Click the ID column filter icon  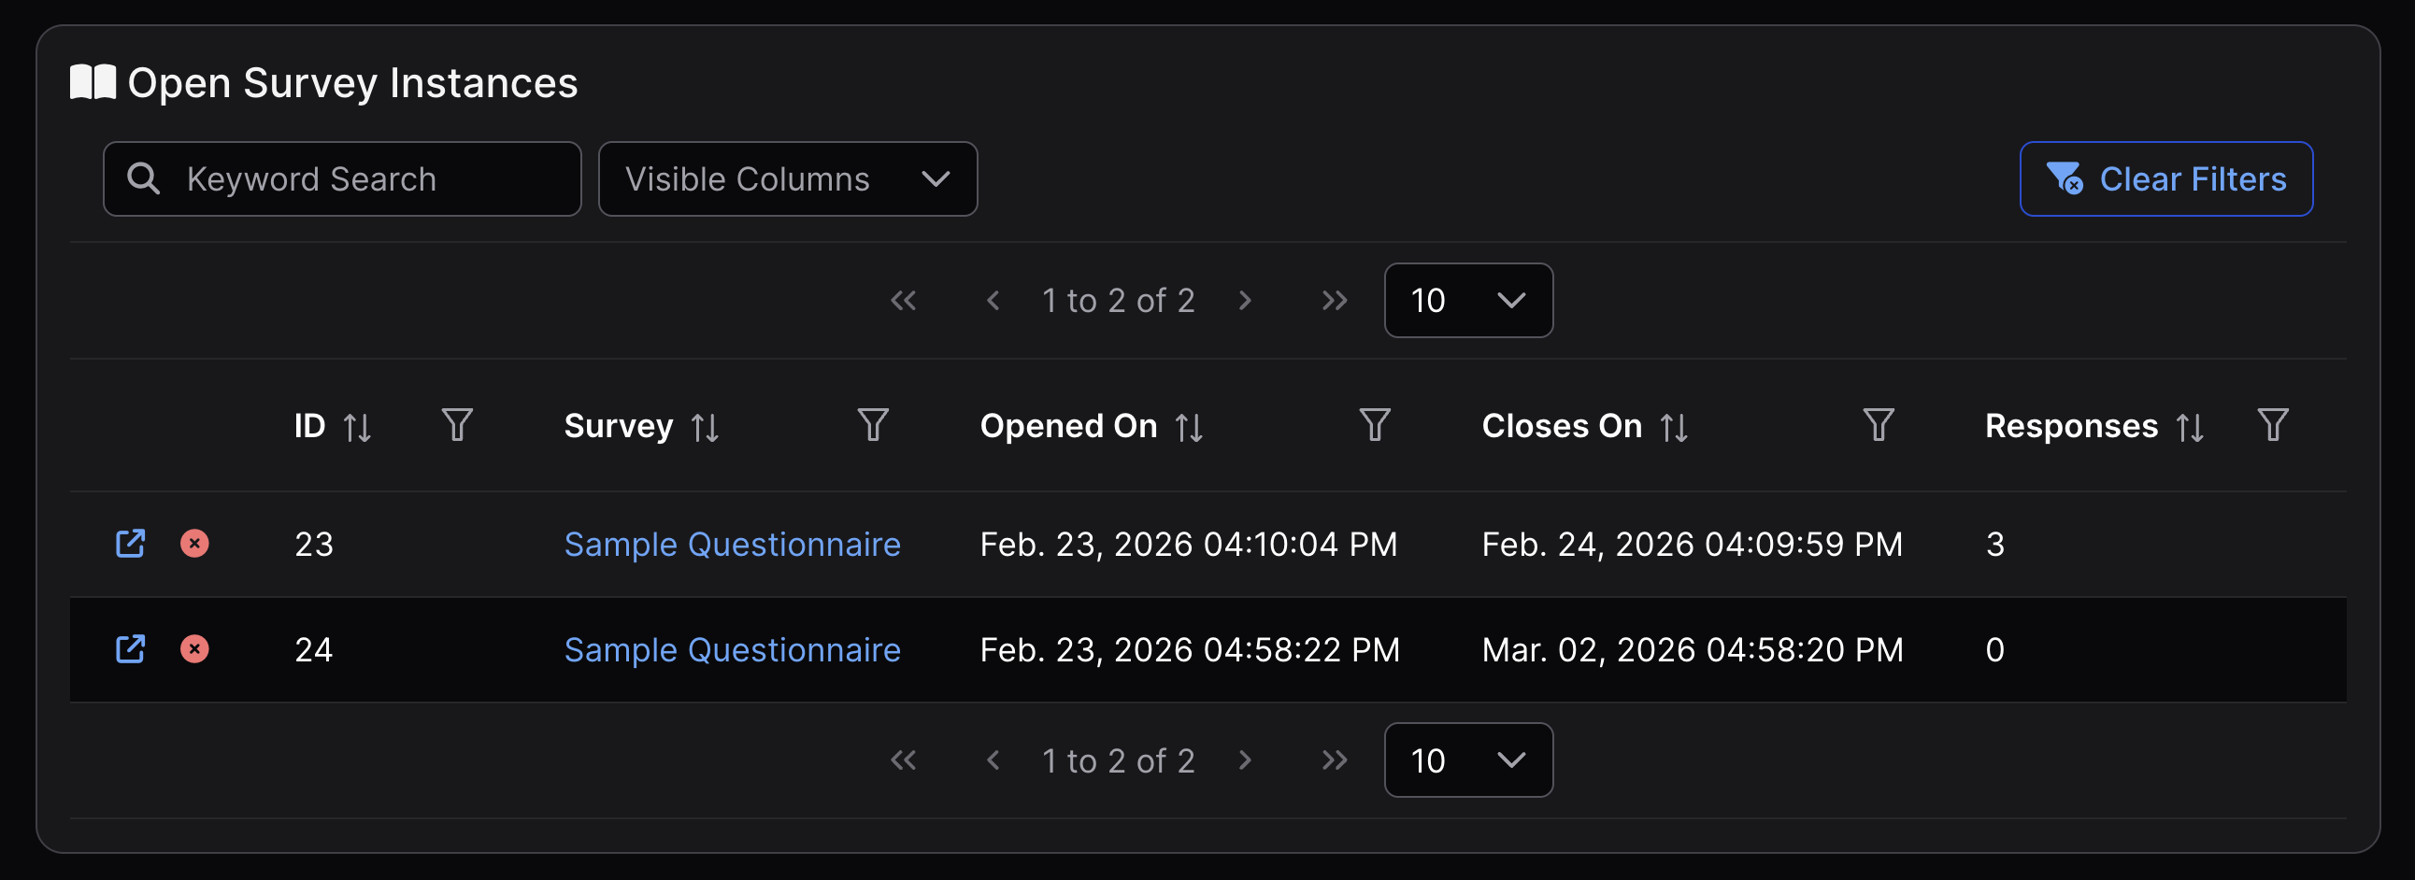(458, 425)
